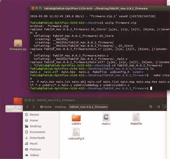This screenshot has height=159, width=170.
Task: Open search in the file manager toolbar
Action: (x=151, y=107)
